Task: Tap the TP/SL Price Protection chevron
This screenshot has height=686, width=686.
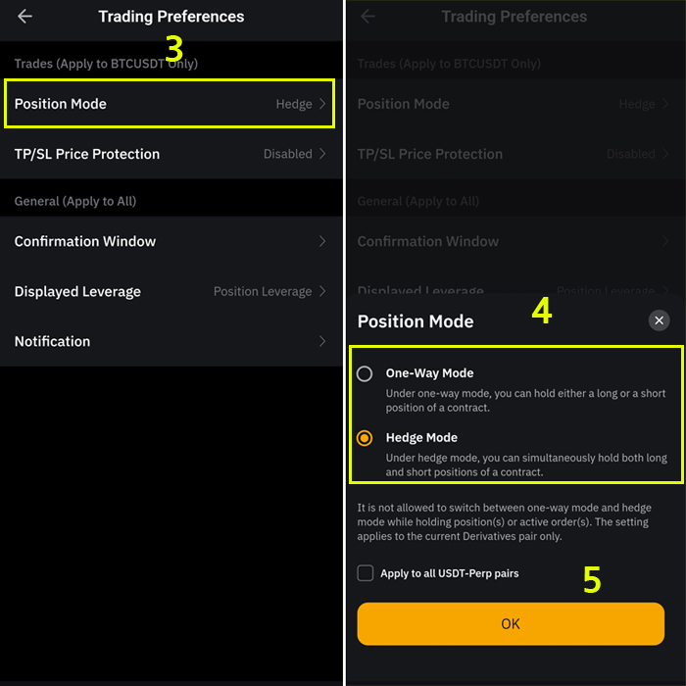Action: [322, 154]
